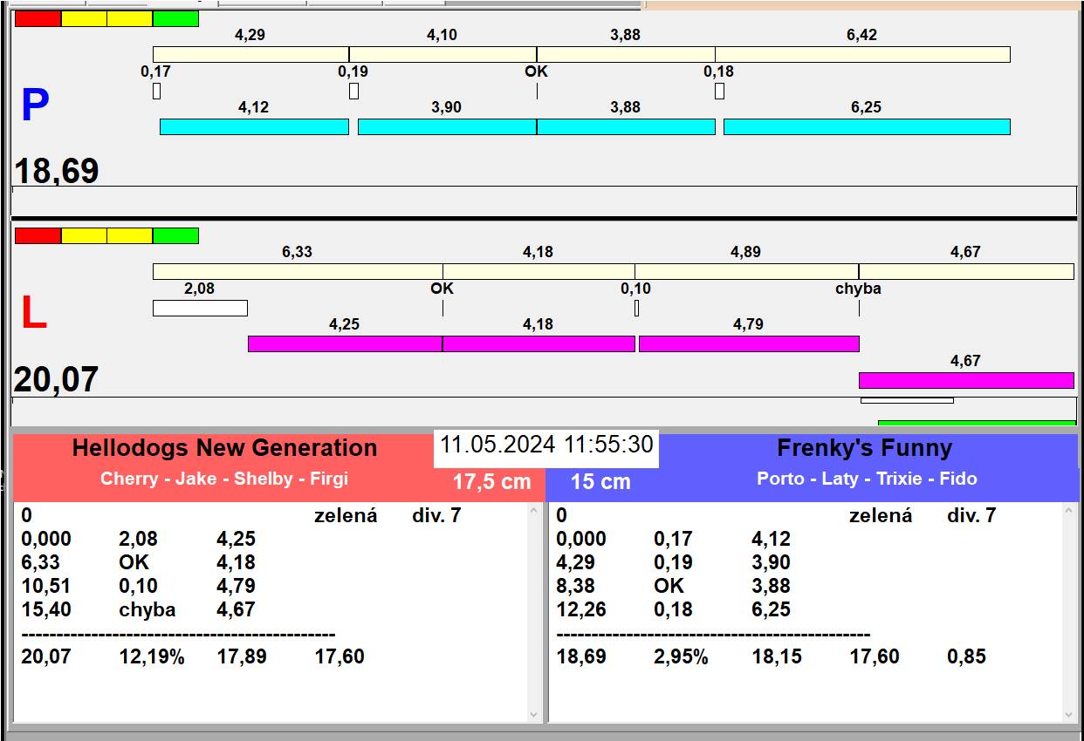The image size is (1084, 741).
Task: Click the cream 6,42 segment in lane P
Action: point(861,54)
